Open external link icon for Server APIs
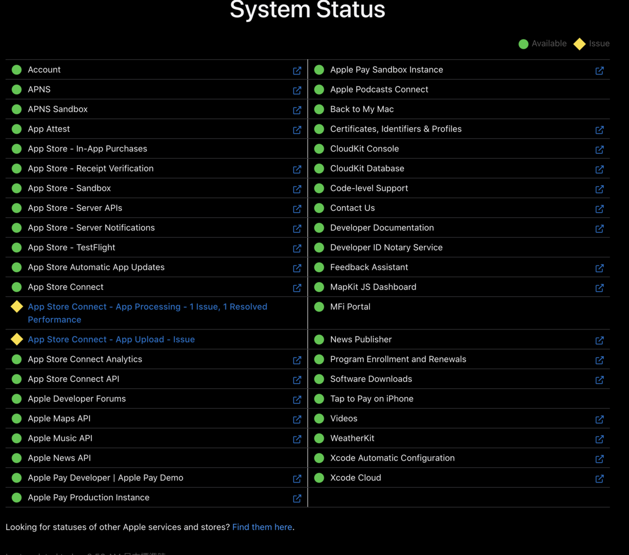This screenshot has height=555, width=629. pyautogui.click(x=297, y=209)
